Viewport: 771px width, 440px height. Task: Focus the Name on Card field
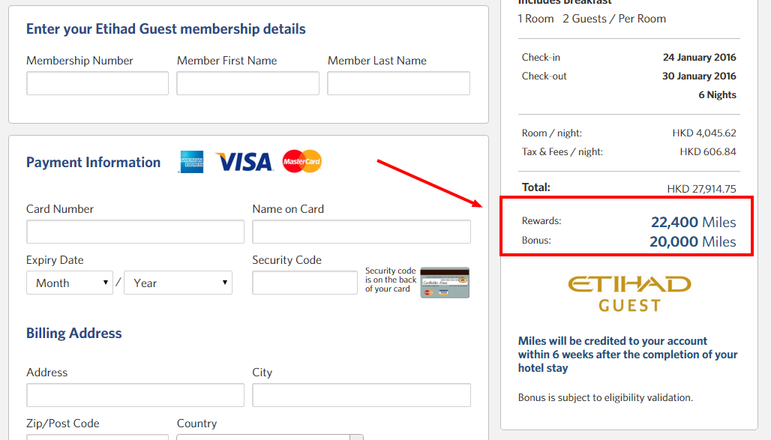[x=361, y=232]
